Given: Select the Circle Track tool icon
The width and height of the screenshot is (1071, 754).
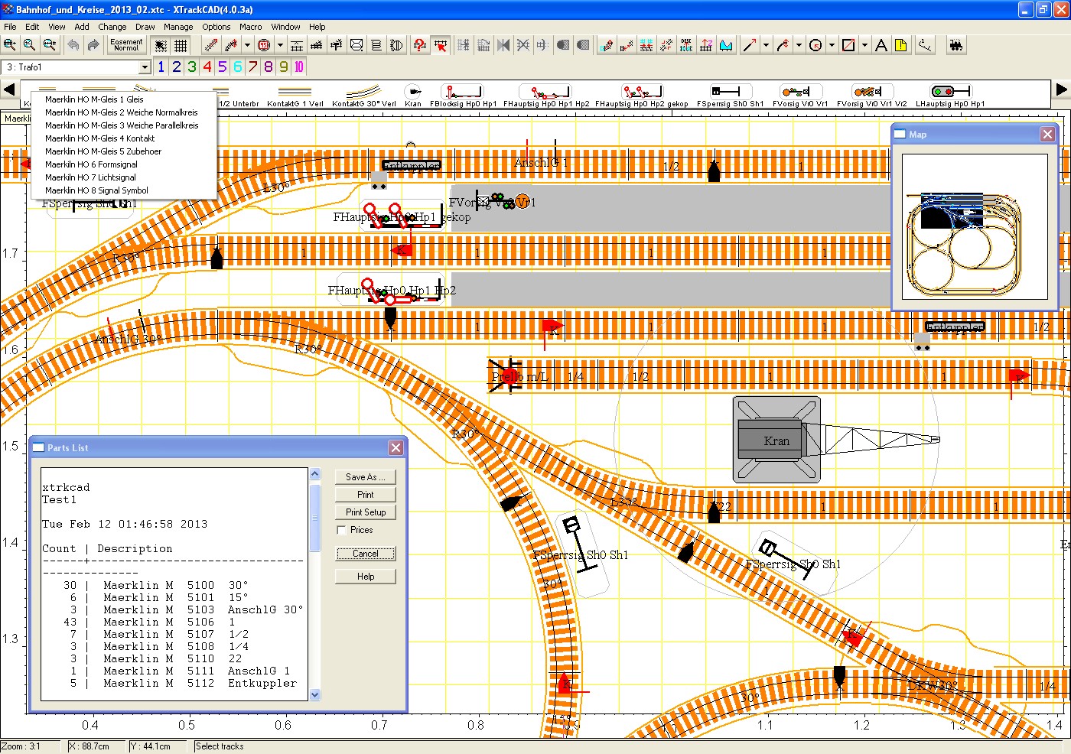Looking at the screenshot, I should pos(264,45).
